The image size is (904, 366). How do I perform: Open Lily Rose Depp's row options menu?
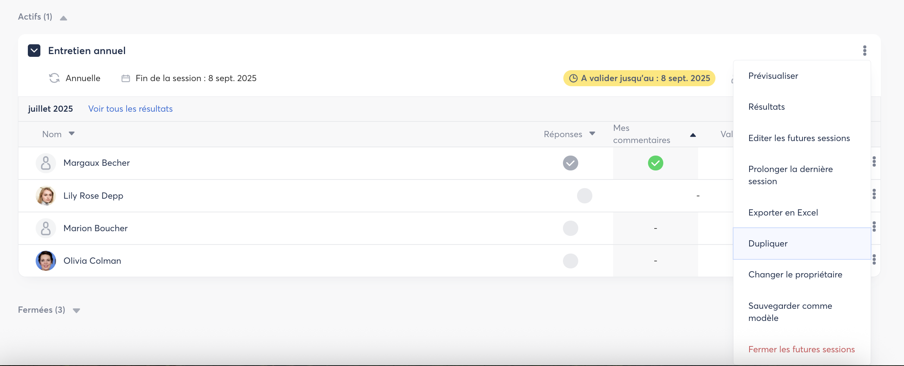click(x=874, y=194)
